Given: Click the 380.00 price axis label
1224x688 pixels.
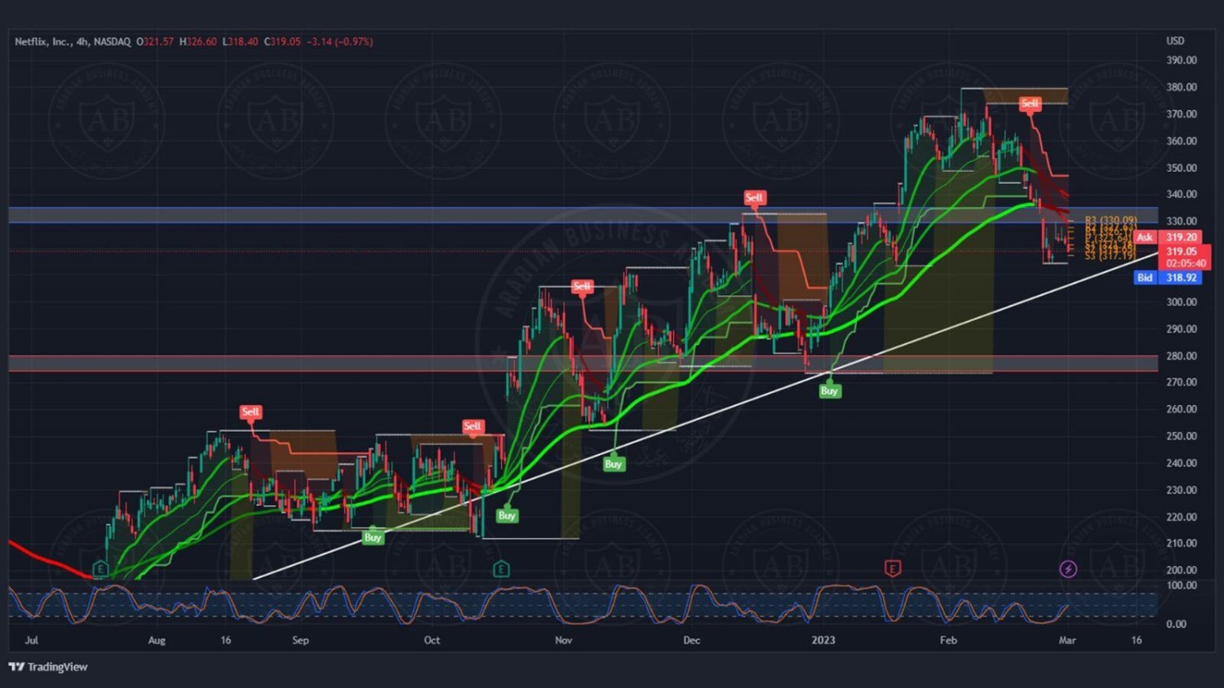Looking at the screenshot, I should pyautogui.click(x=1182, y=87).
